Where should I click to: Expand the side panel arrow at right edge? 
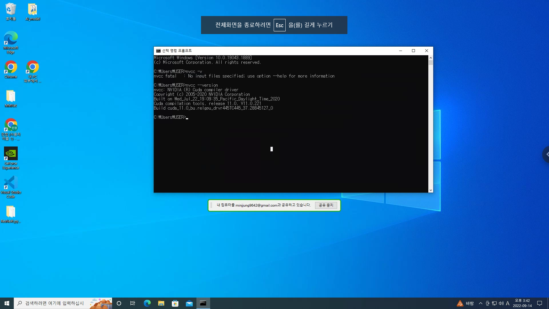click(546, 154)
